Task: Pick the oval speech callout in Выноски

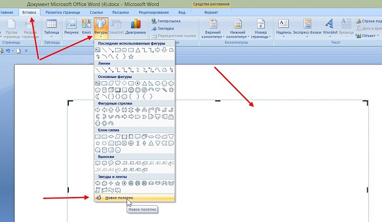Action: point(111,163)
